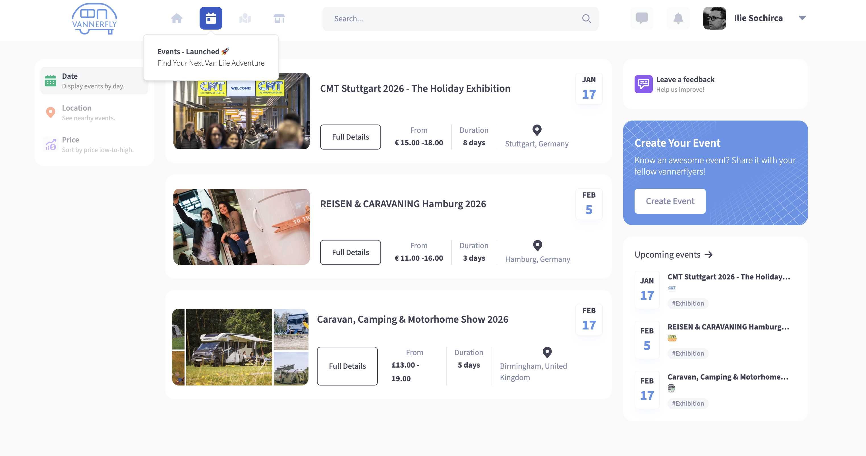Open the account dropdown beside Ilie Sochirca

coord(803,18)
